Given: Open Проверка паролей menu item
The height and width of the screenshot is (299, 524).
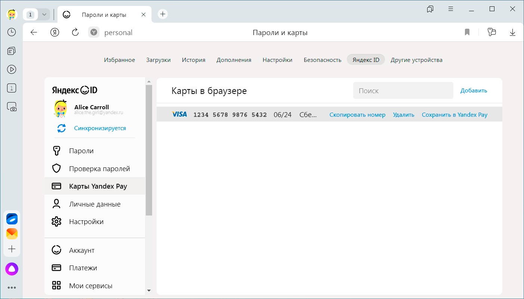Looking at the screenshot, I should (95, 169).
